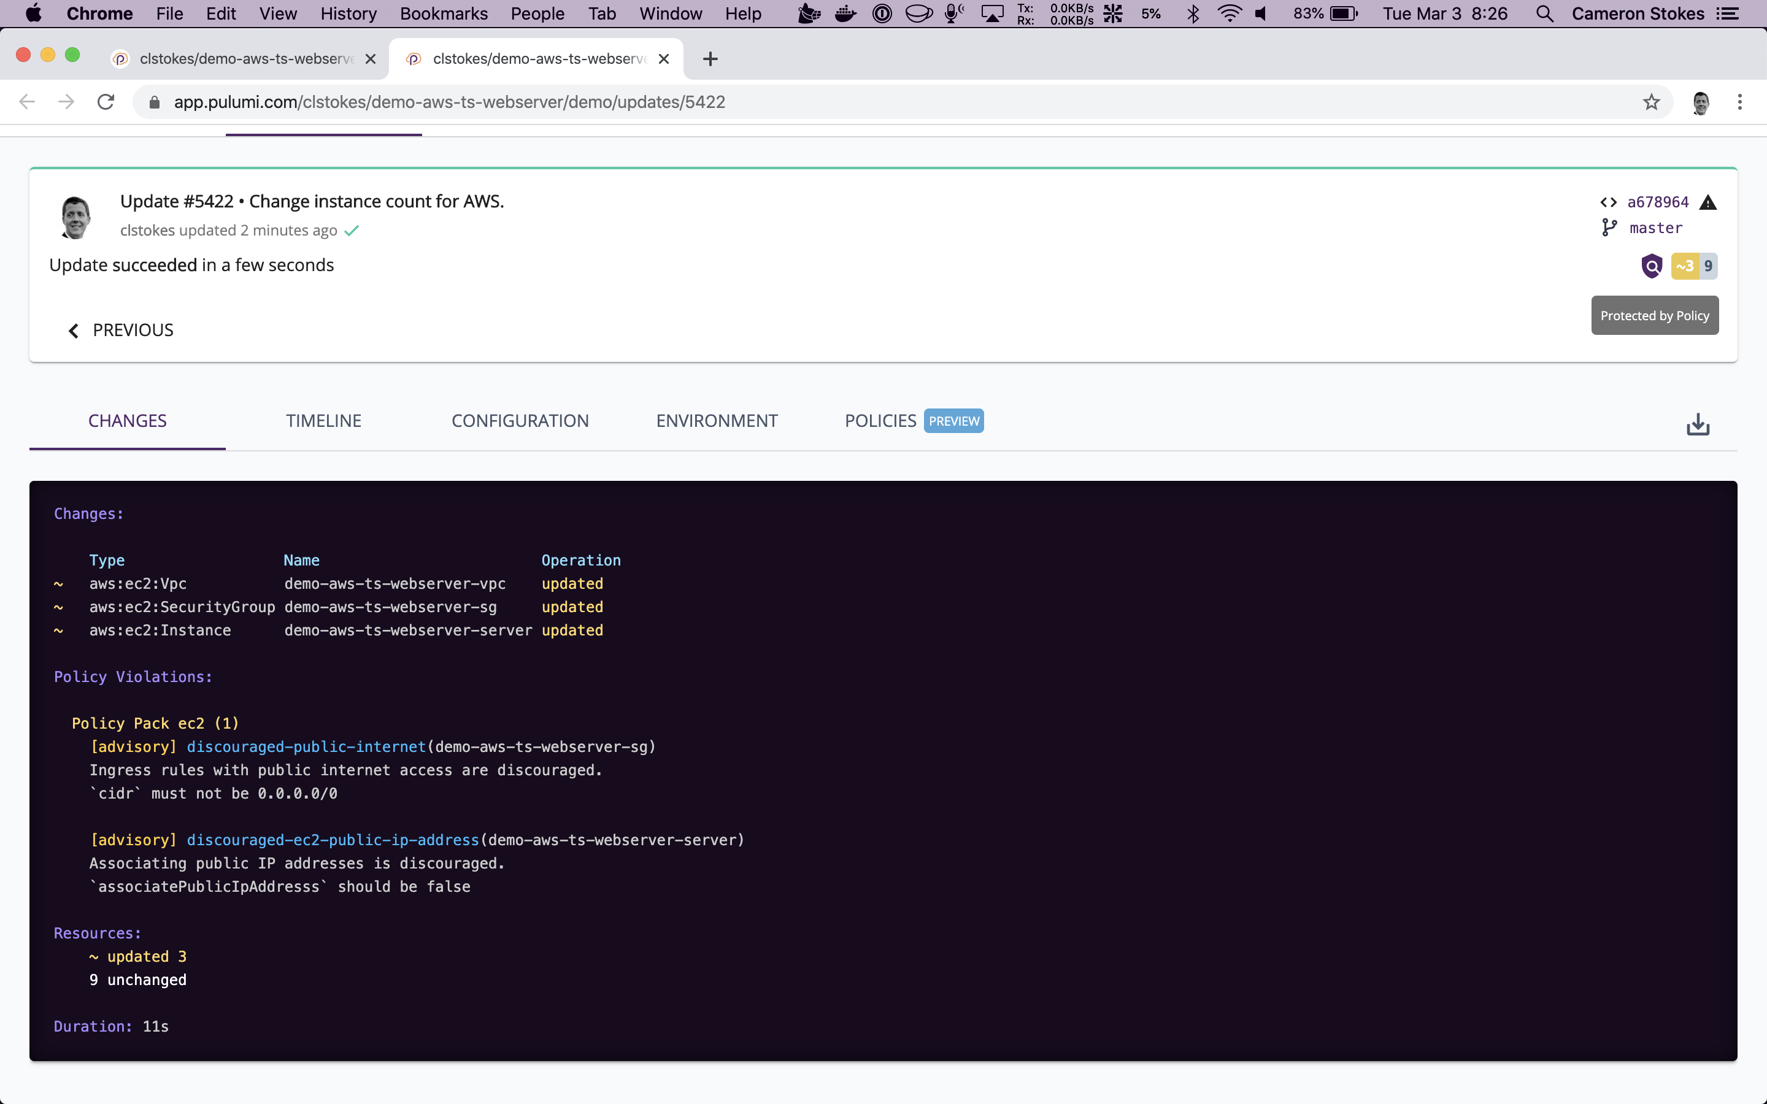Click the Spotlight search icon in the menu bar

1545,13
